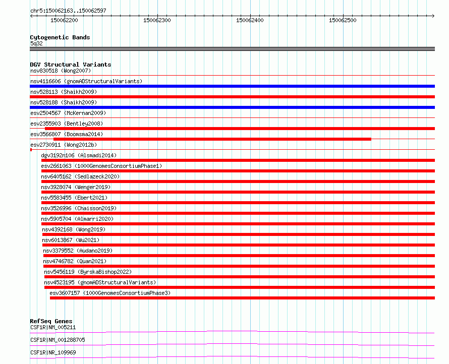
Task: Click magenta line of CSF1R|NM_005211
Action: (x=232, y=332)
